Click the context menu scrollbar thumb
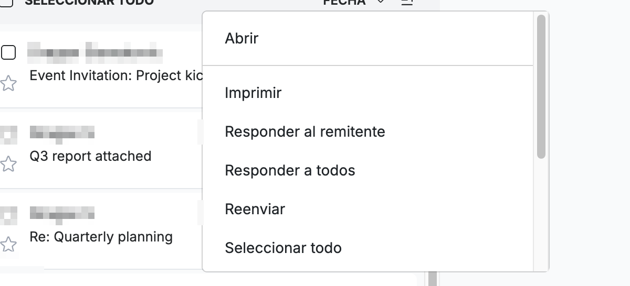Screen dimensions: 630x286 541,86
